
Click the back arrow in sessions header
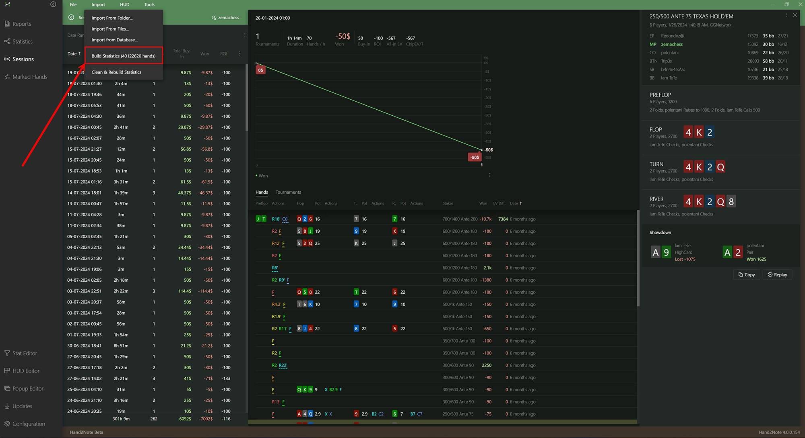point(71,17)
